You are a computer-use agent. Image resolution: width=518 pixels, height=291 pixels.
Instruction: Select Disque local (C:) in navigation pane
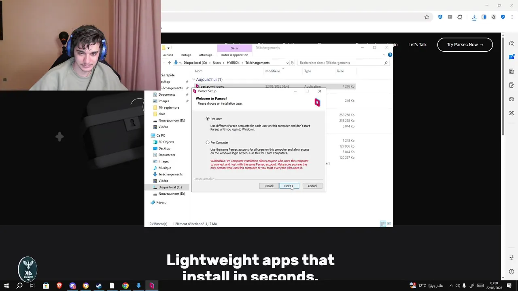click(x=170, y=187)
